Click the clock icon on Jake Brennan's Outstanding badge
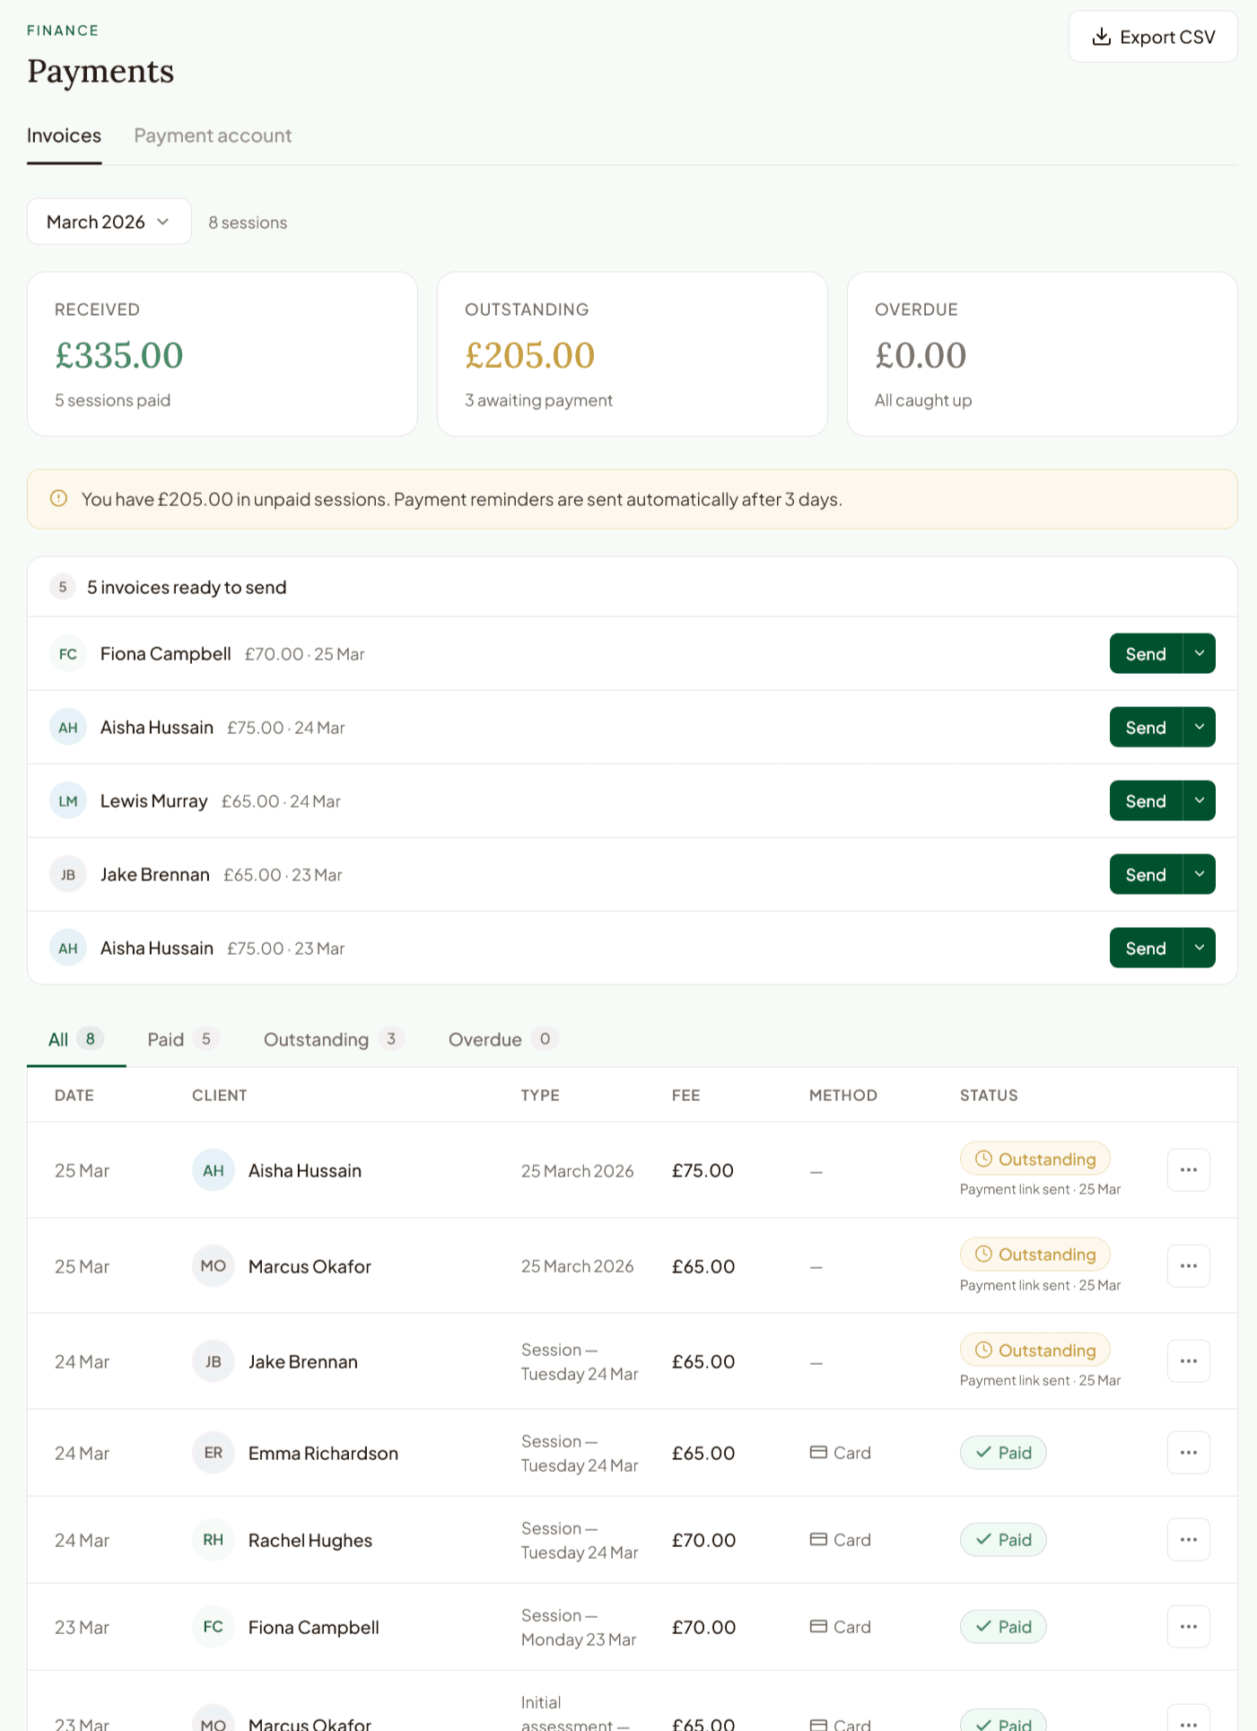The width and height of the screenshot is (1257, 1731). point(984,1350)
